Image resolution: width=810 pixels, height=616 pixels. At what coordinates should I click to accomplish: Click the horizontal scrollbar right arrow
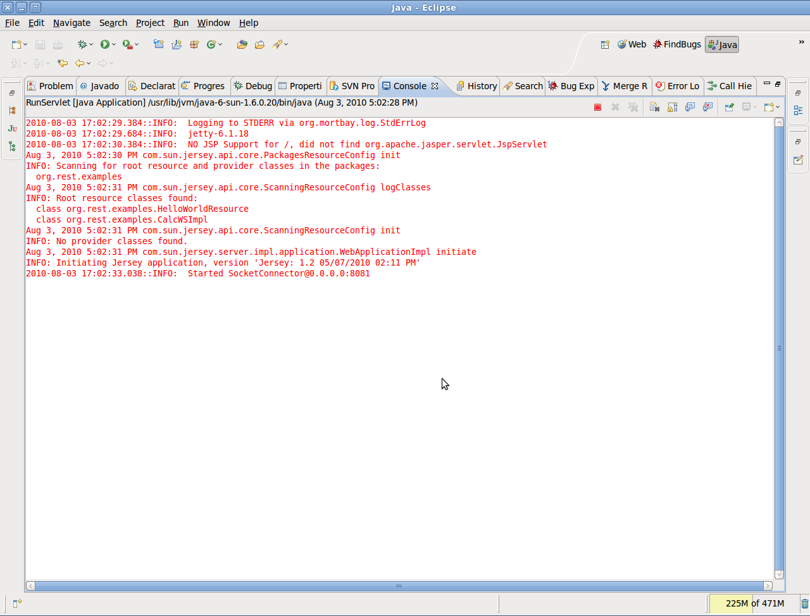click(x=768, y=586)
